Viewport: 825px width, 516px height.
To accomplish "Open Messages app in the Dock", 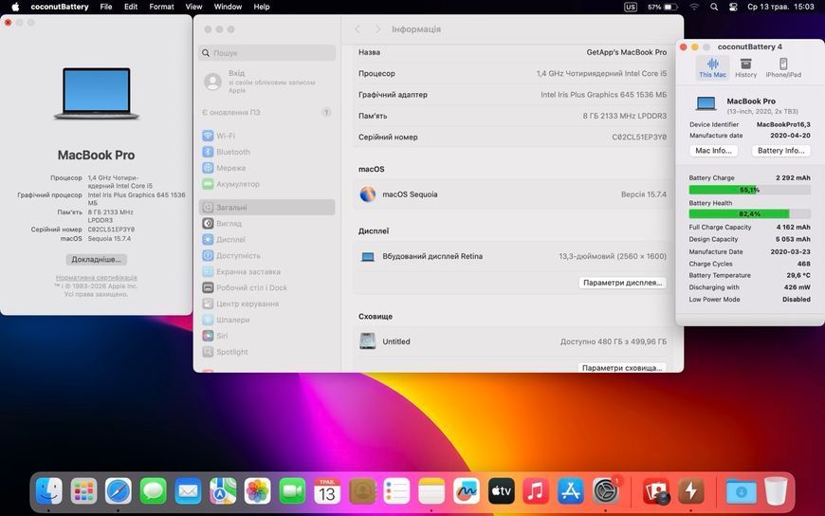I will (x=153, y=491).
